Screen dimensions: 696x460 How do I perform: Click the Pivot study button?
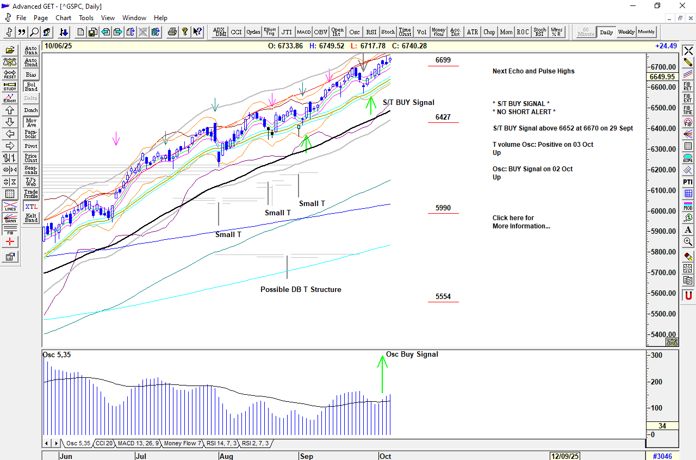31,146
